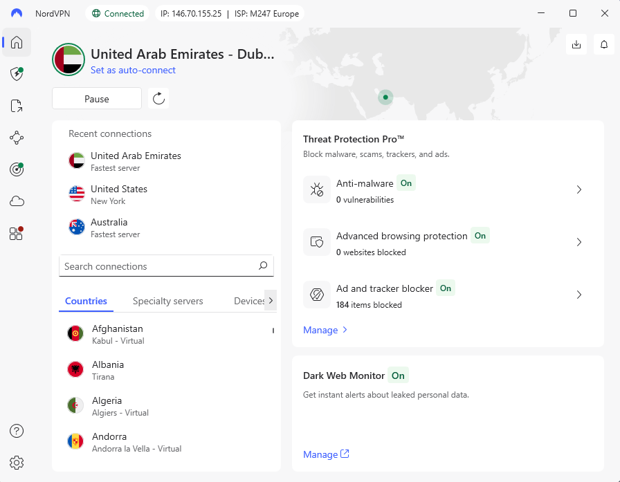Expand the Ad and tracker blocker details
The width and height of the screenshot is (620, 482).
[x=579, y=295]
